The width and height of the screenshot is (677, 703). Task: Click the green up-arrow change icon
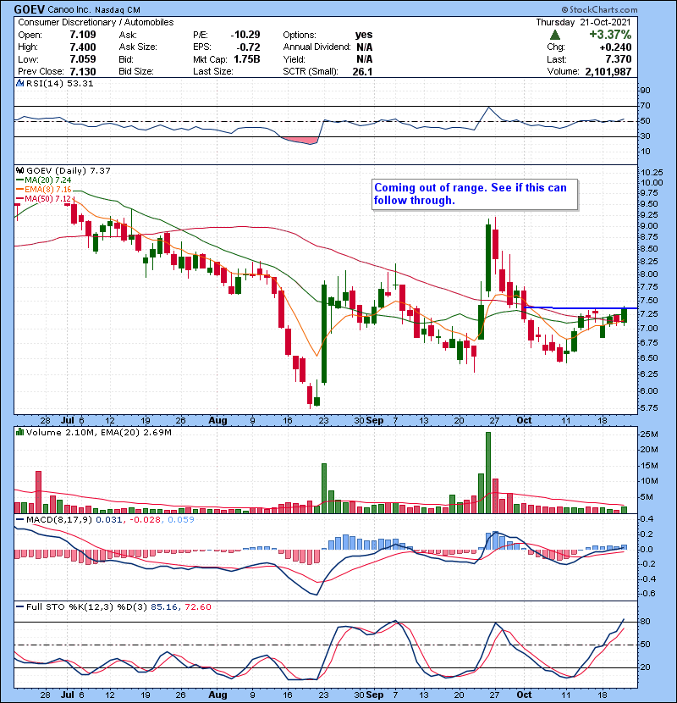click(554, 35)
